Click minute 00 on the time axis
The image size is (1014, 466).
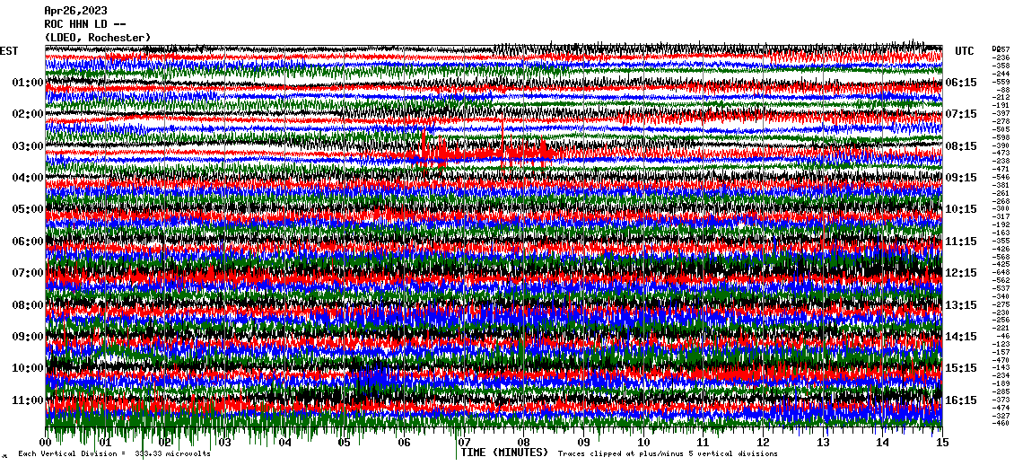click(46, 443)
